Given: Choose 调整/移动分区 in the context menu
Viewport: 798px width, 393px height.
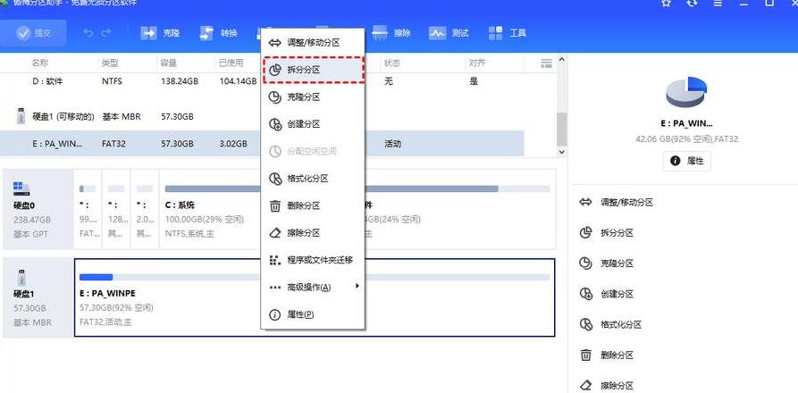Looking at the screenshot, I should [313, 43].
